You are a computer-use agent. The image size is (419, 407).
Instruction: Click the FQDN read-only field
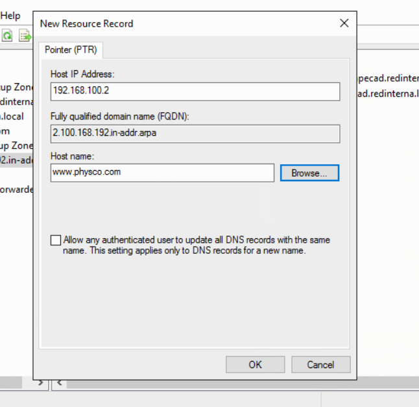click(195, 134)
